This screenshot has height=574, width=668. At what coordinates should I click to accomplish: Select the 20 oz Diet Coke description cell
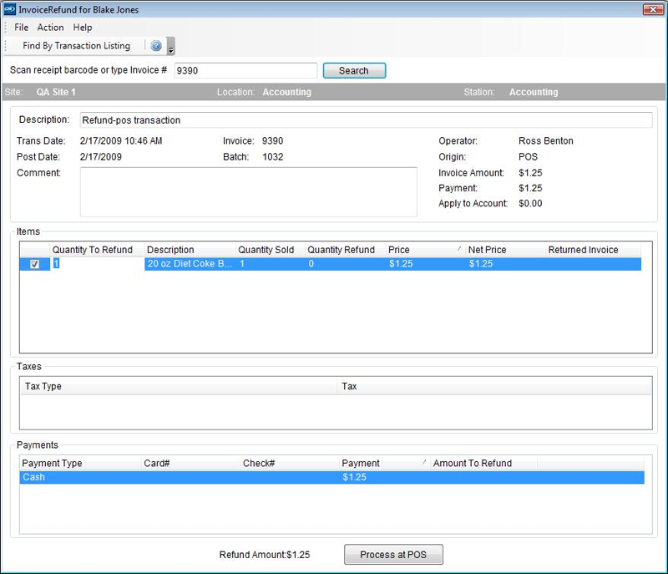[x=190, y=264]
